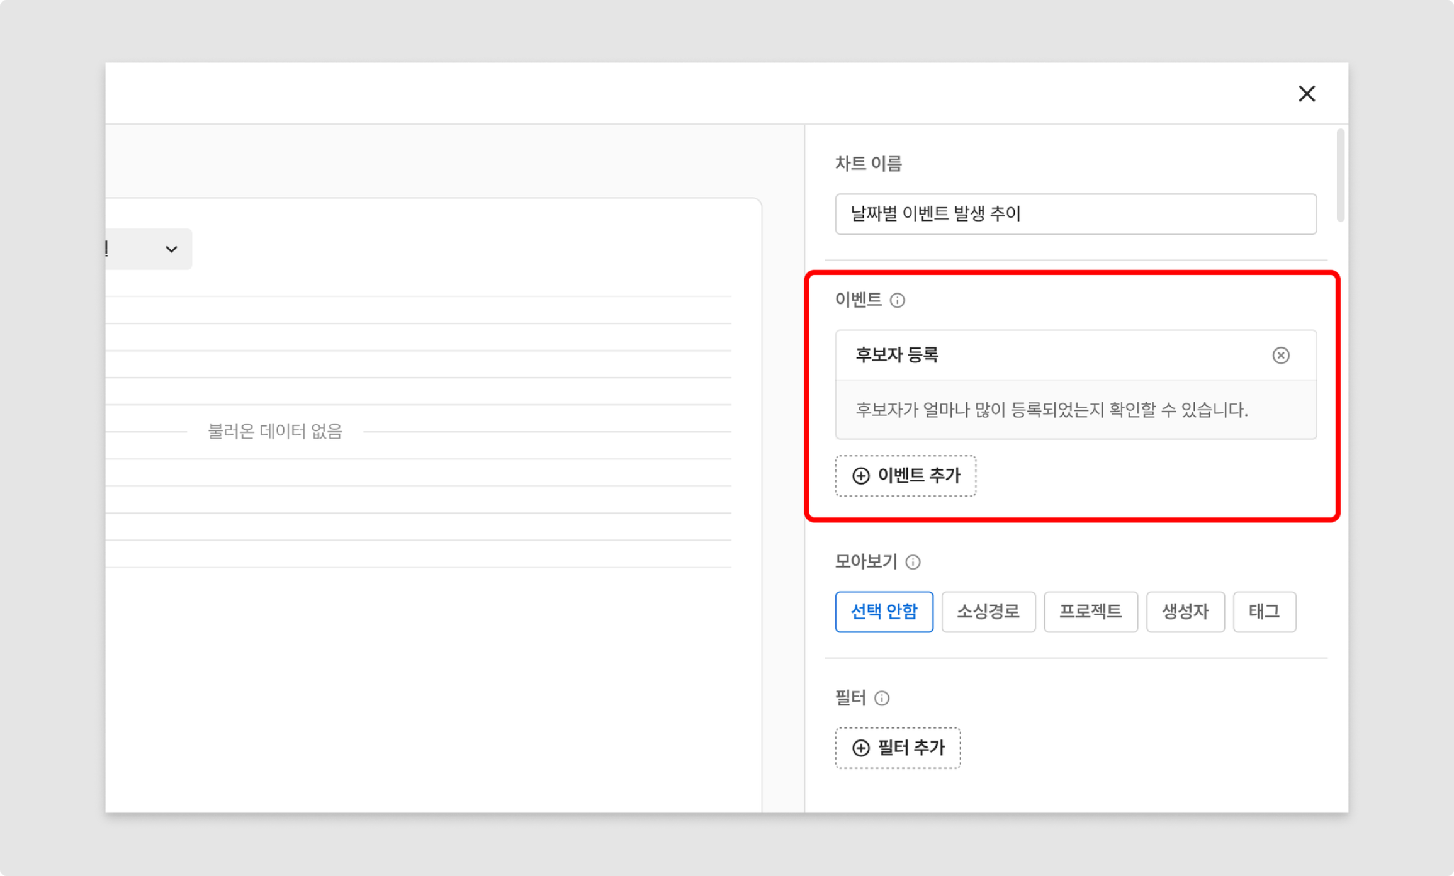
Task: Click the 이벤트 추가 button
Action: point(905,476)
